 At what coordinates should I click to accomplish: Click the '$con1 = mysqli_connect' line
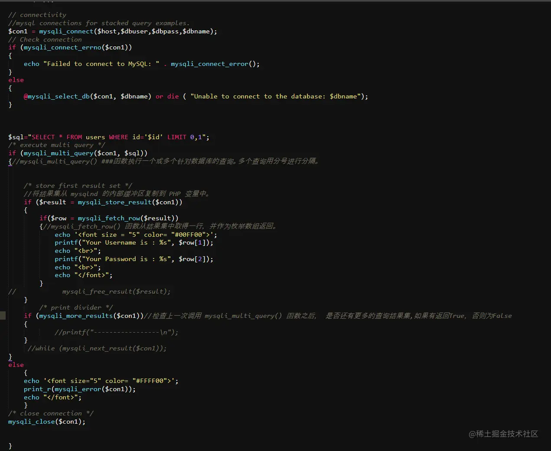(113, 31)
